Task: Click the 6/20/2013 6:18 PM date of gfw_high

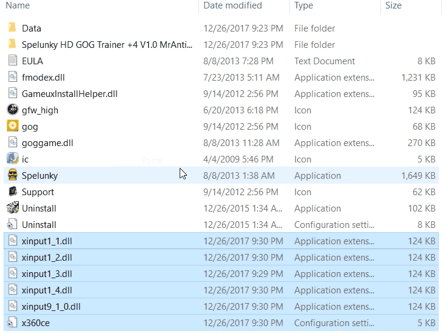Action: (x=241, y=110)
